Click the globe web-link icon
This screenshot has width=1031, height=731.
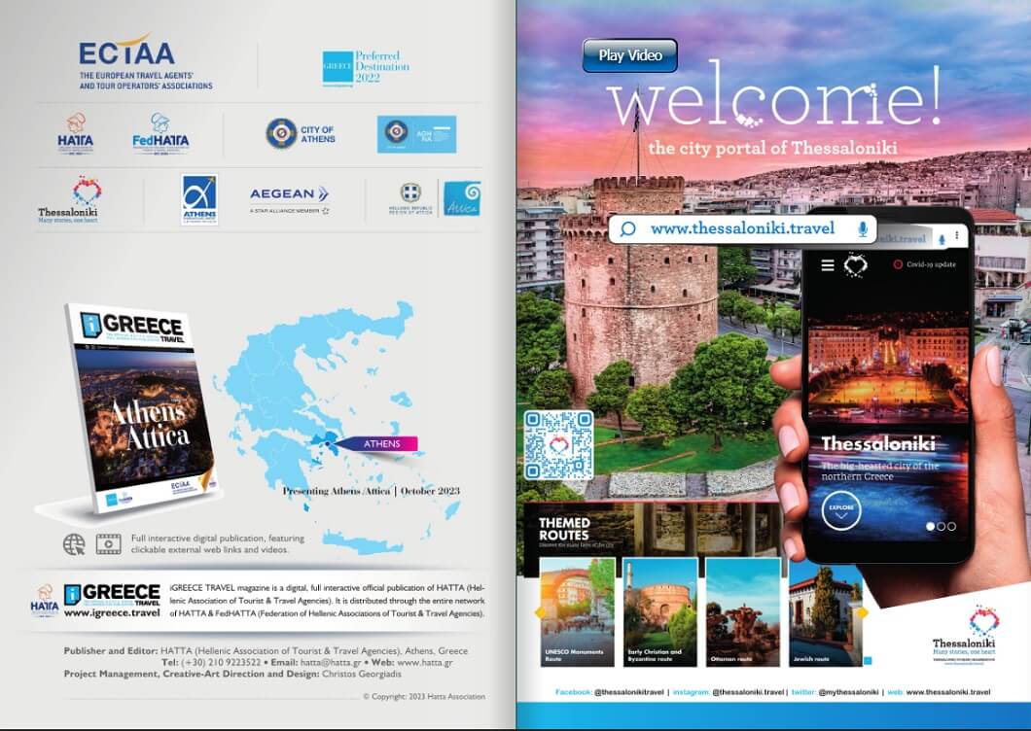[x=74, y=543]
